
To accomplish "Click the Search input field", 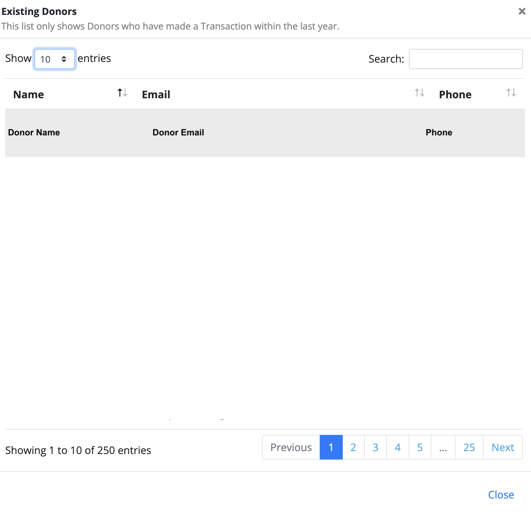I will pos(465,59).
